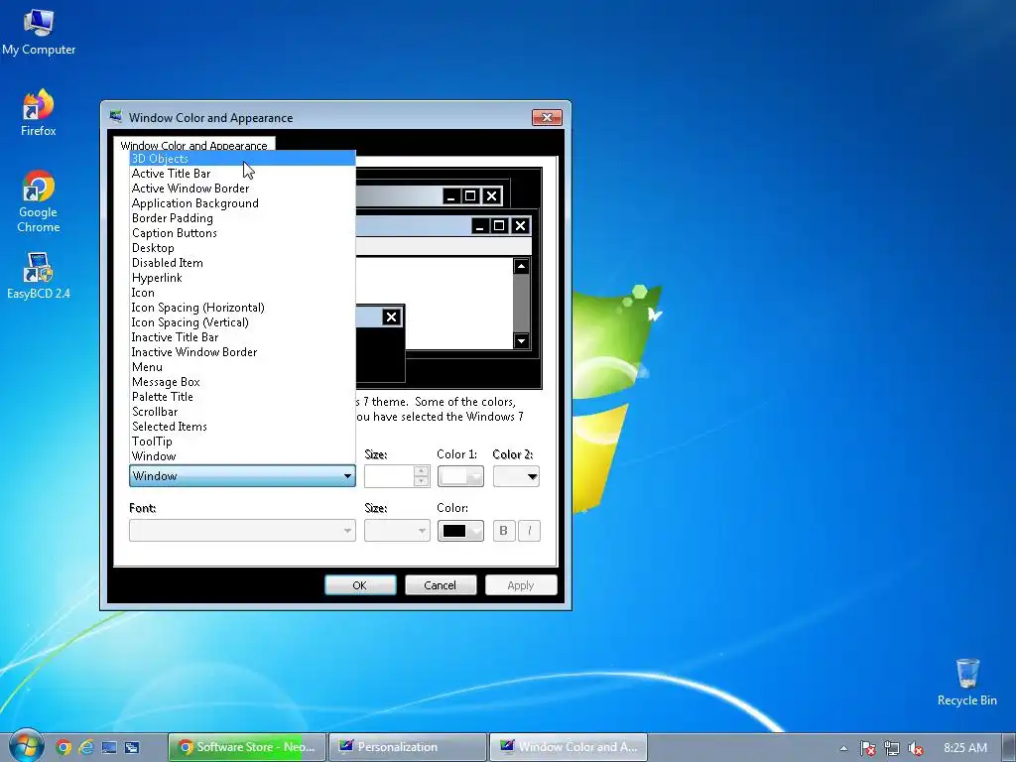Confirm changes with the OK button
Screen dimensions: 1016x762
(x=359, y=585)
